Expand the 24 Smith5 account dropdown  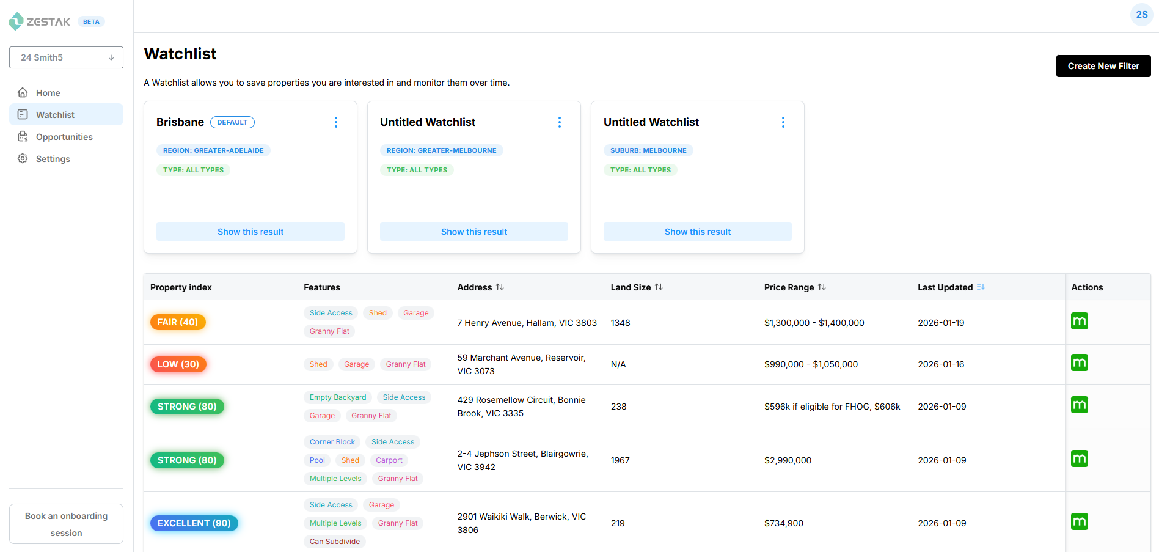coord(66,57)
